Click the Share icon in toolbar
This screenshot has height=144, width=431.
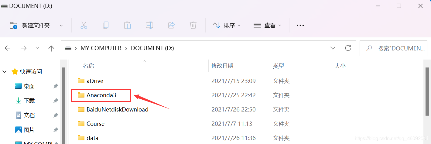coord(171,26)
